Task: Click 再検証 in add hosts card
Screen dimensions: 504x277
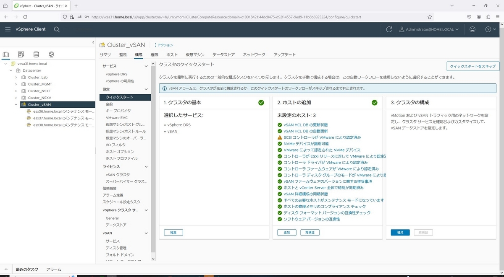Action: click(310, 233)
